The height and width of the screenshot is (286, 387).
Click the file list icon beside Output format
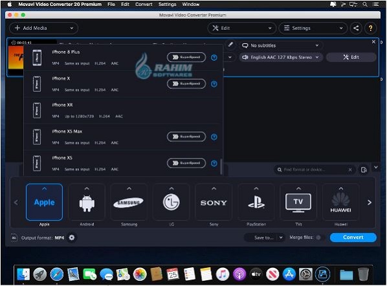14,237
